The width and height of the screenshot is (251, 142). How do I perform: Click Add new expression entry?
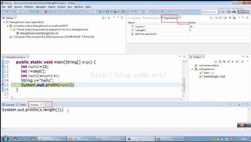coord(146,34)
